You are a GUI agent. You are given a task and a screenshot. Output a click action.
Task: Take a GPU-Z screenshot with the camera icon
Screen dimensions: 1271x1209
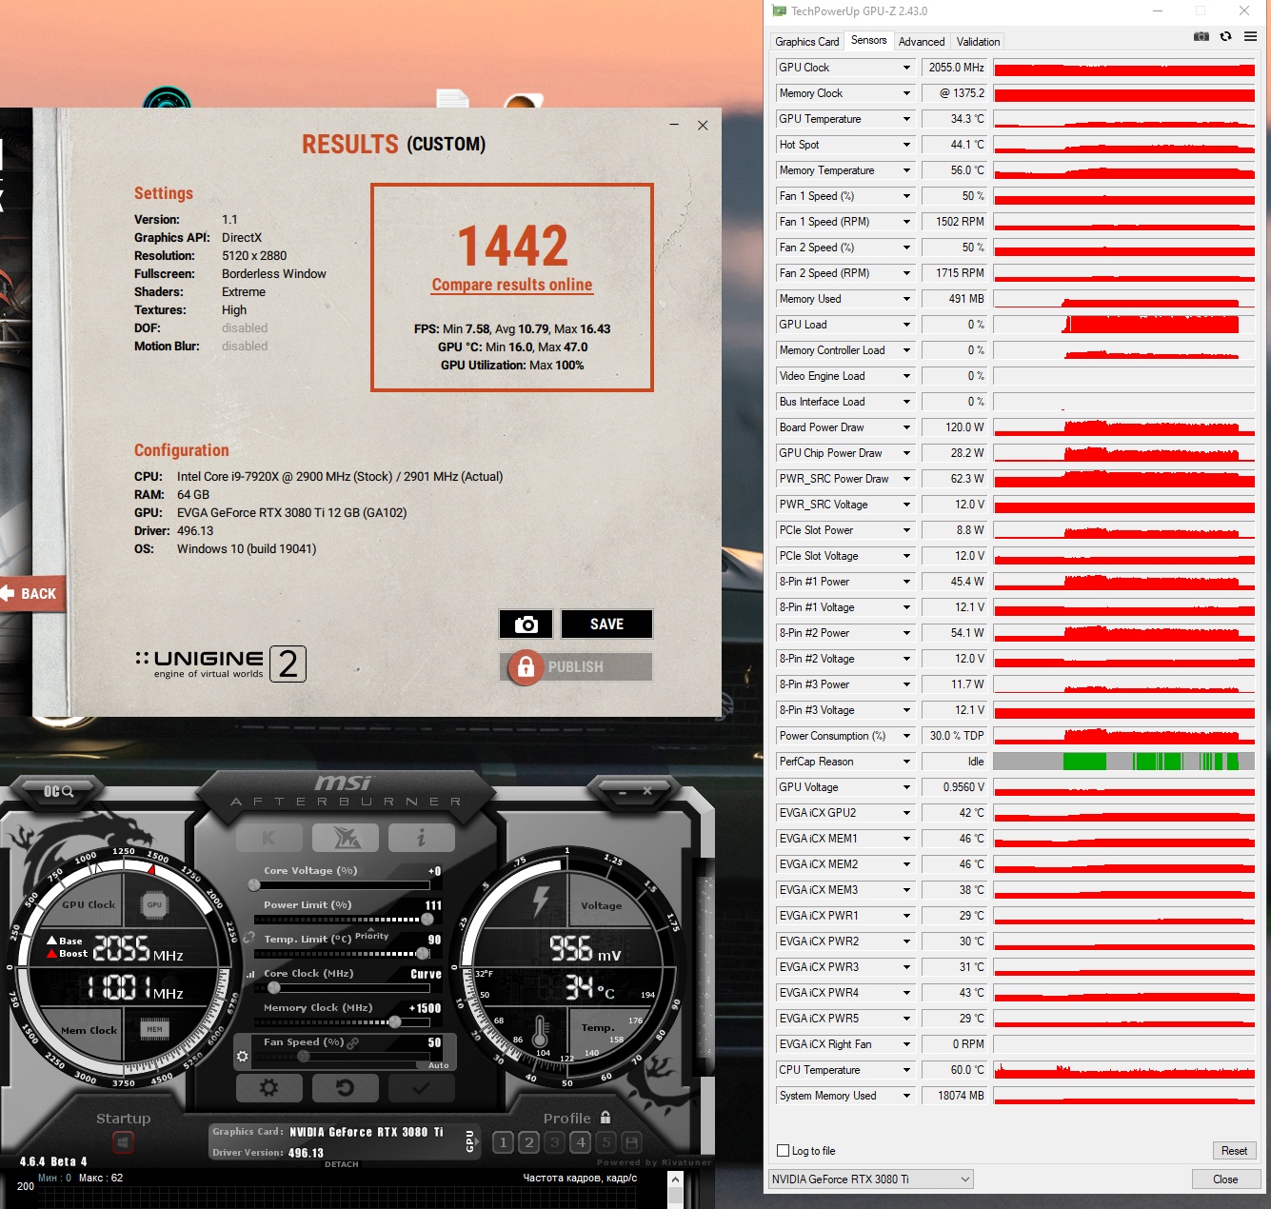tap(1201, 36)
